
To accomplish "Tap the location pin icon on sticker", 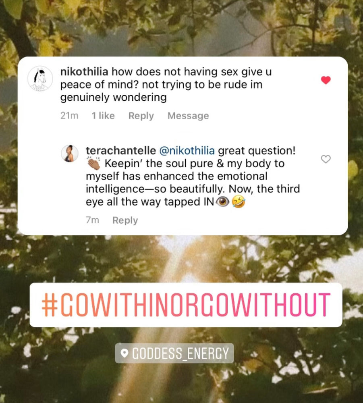I will (124, 353).
